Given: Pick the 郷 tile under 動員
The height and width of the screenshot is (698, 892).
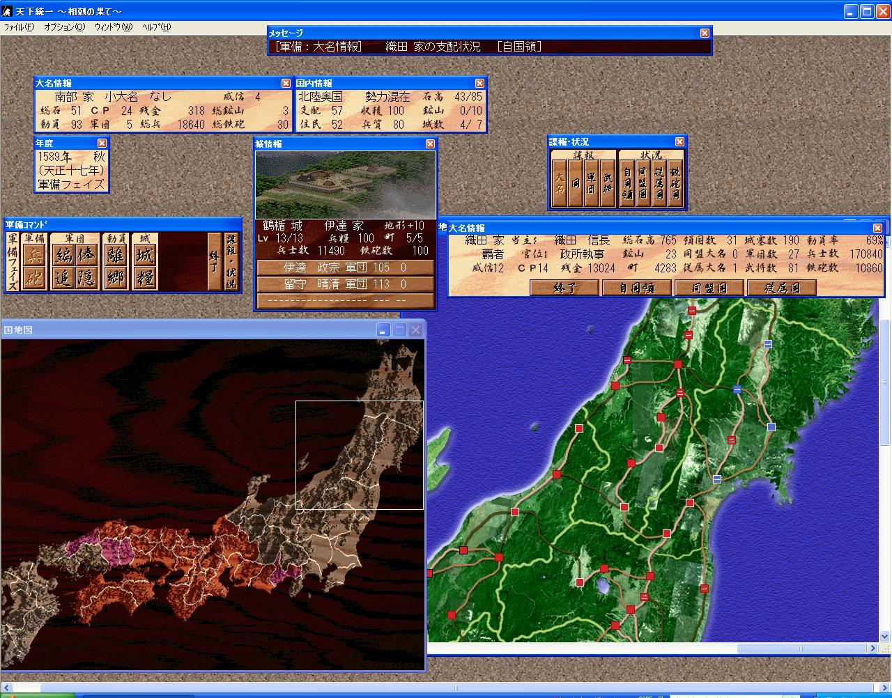Looking at the screenshot, I should 116,278.
